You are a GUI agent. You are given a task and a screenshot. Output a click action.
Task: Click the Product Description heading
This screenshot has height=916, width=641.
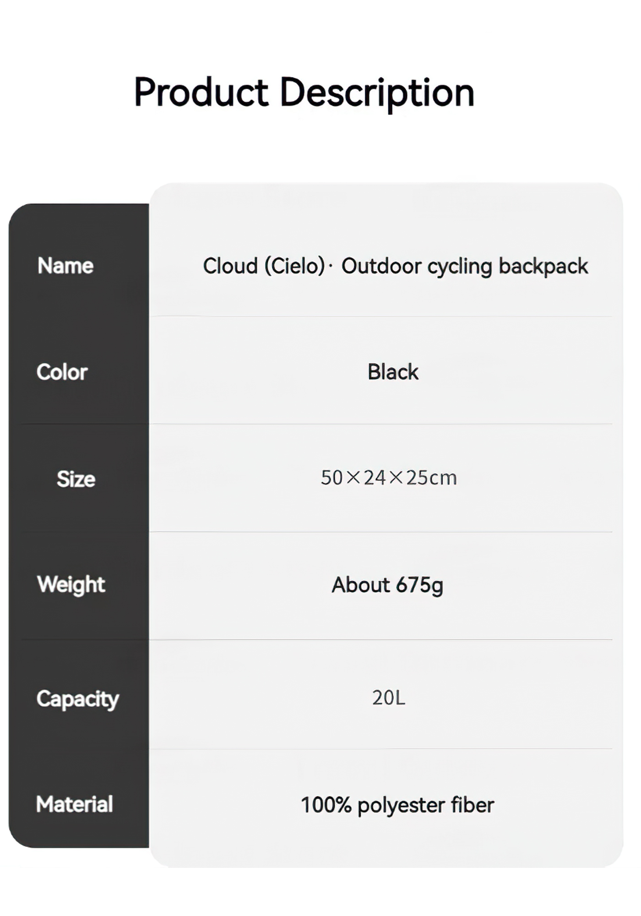pos(304,93)
